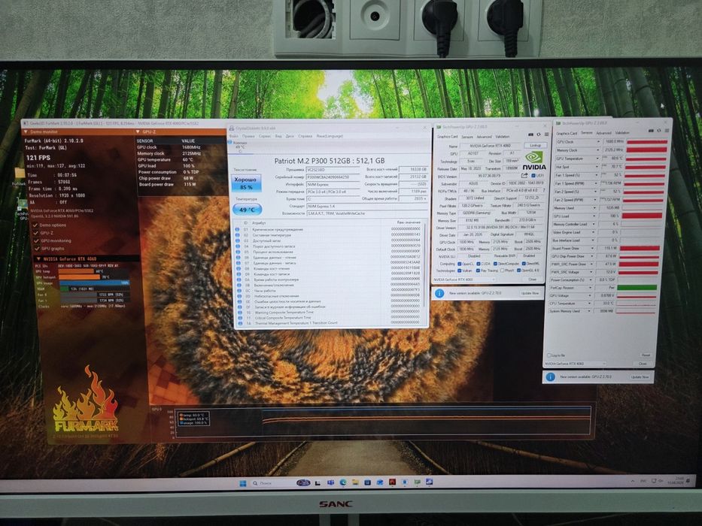Open the Board Power Draw sensor dropdown

pyautogui.click(x=594, y=248)
